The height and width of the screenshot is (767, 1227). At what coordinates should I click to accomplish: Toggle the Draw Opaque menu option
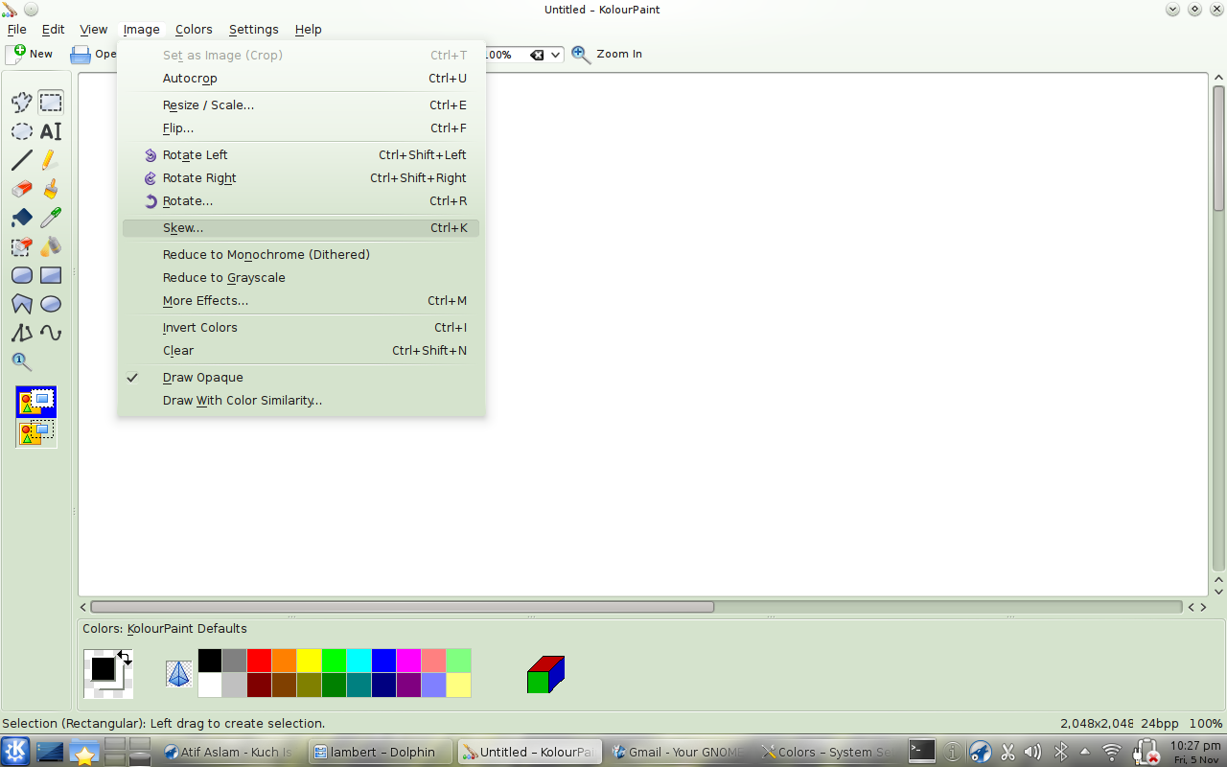[301, 378]
